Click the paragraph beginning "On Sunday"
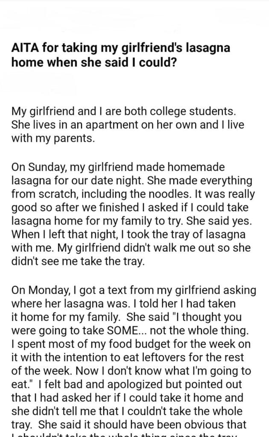Viewport: 269px width, 437px height. [133, 214]
